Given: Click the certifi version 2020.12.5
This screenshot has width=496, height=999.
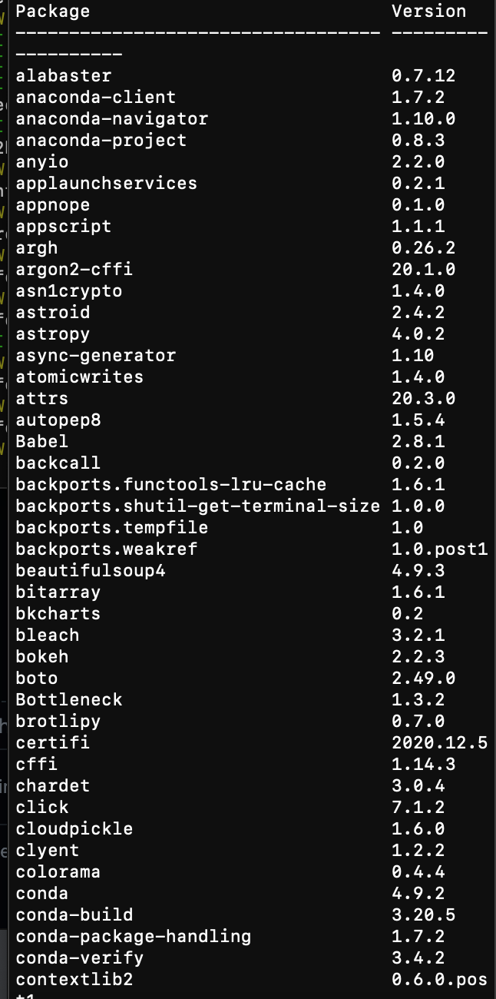Looking at the screenshot, I should point(439,743).
